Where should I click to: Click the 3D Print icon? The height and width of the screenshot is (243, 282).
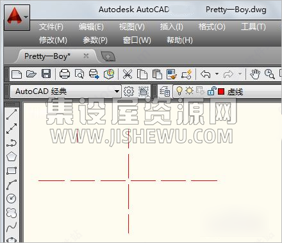pos(109,74)
